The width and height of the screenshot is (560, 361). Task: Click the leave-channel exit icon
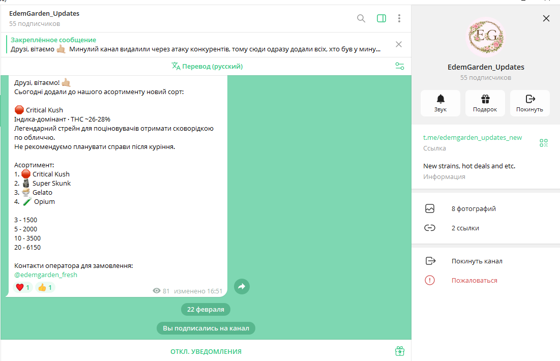coord(430,261)
